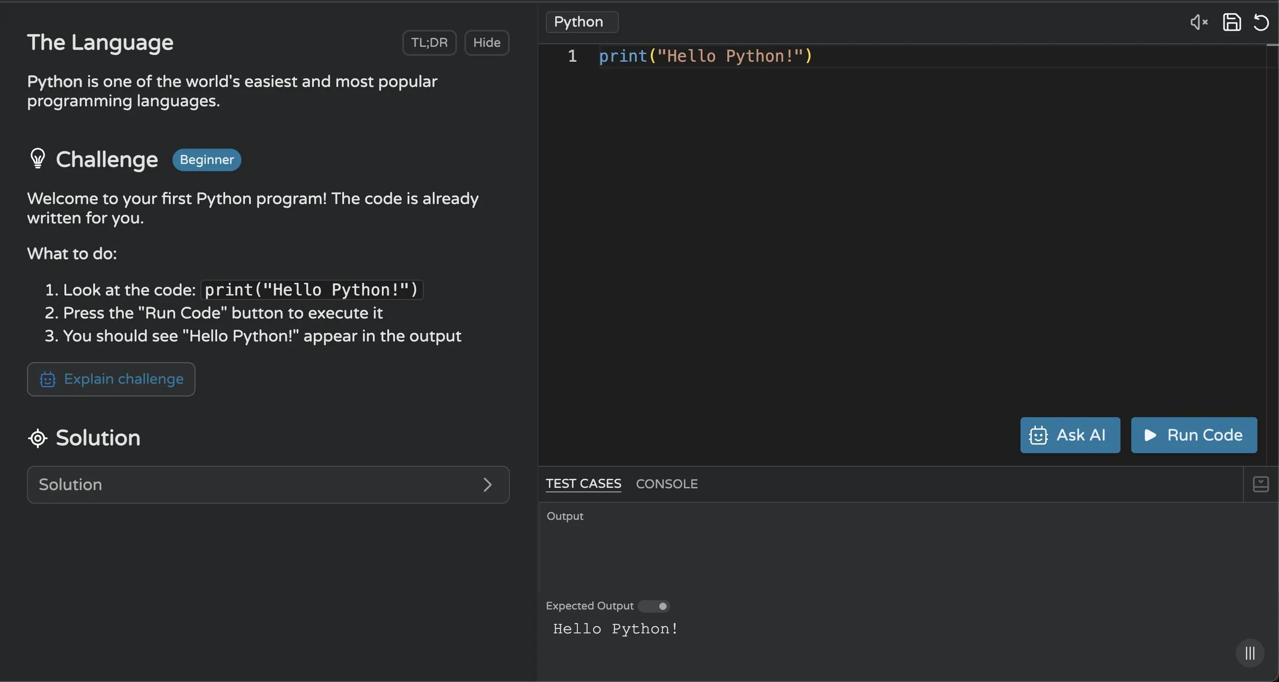Toggle the editor sound mute icon
Viewport: 1279px width, 682px height.
click(x=1198, y=22)
